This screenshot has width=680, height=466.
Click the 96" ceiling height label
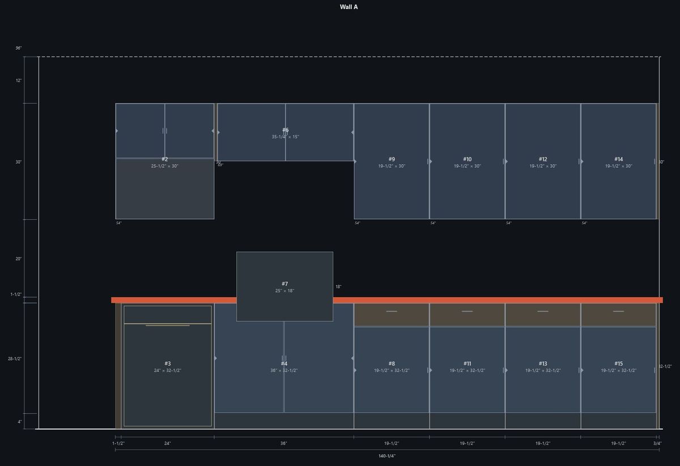coord(19,48)
